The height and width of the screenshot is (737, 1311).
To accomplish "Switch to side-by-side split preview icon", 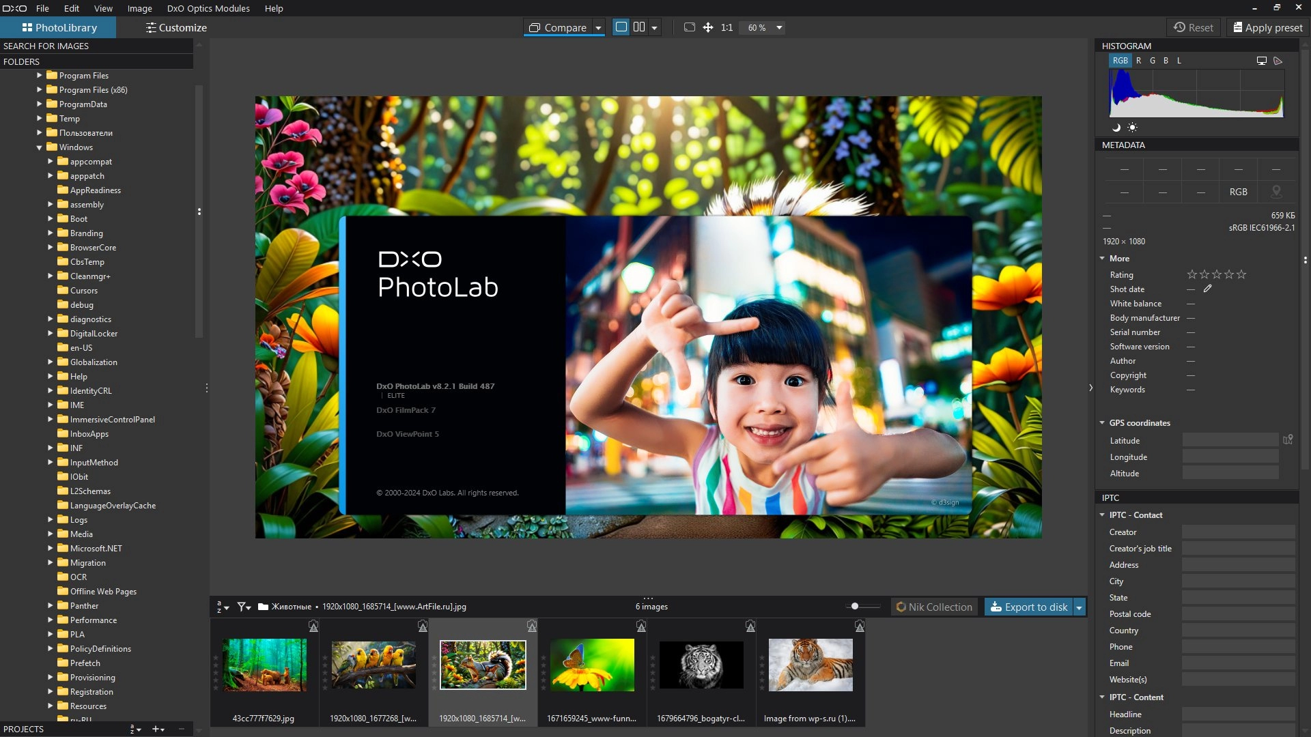I will [x=639, y=27].
